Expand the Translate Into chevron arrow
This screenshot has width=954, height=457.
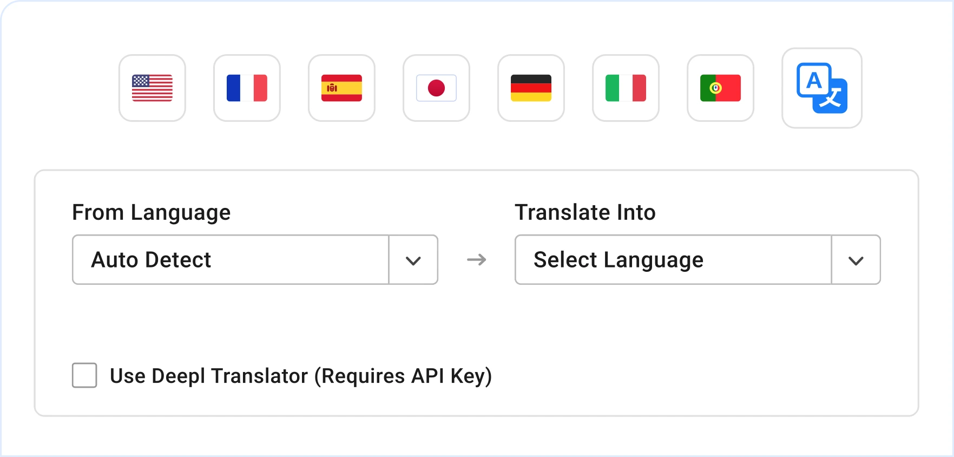coord(856,260)
